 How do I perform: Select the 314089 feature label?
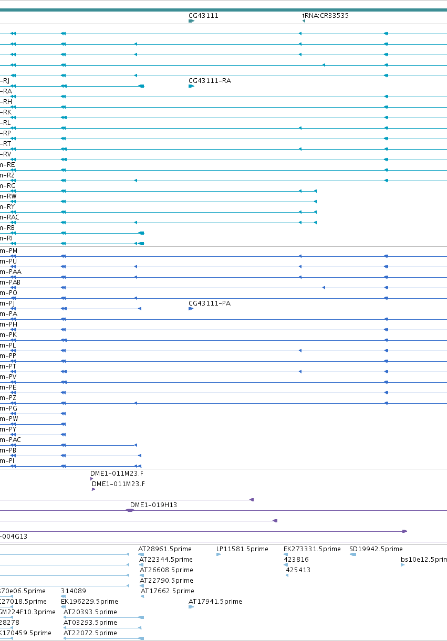(x=74, y=591)
